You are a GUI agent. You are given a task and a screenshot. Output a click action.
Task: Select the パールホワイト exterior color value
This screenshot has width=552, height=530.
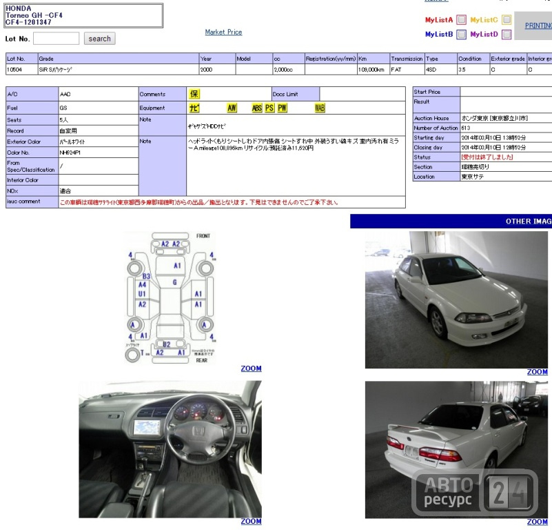click(72, 141)
